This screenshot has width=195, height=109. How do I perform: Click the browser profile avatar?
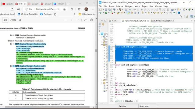(x=86, y=9)
